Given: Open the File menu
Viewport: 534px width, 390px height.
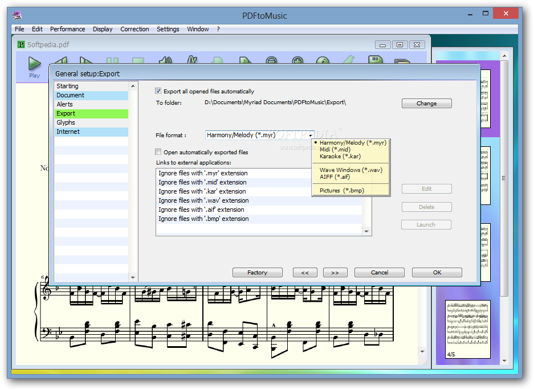Looking at the screenshot, I should pyautogui.click(x=19, y=29).
